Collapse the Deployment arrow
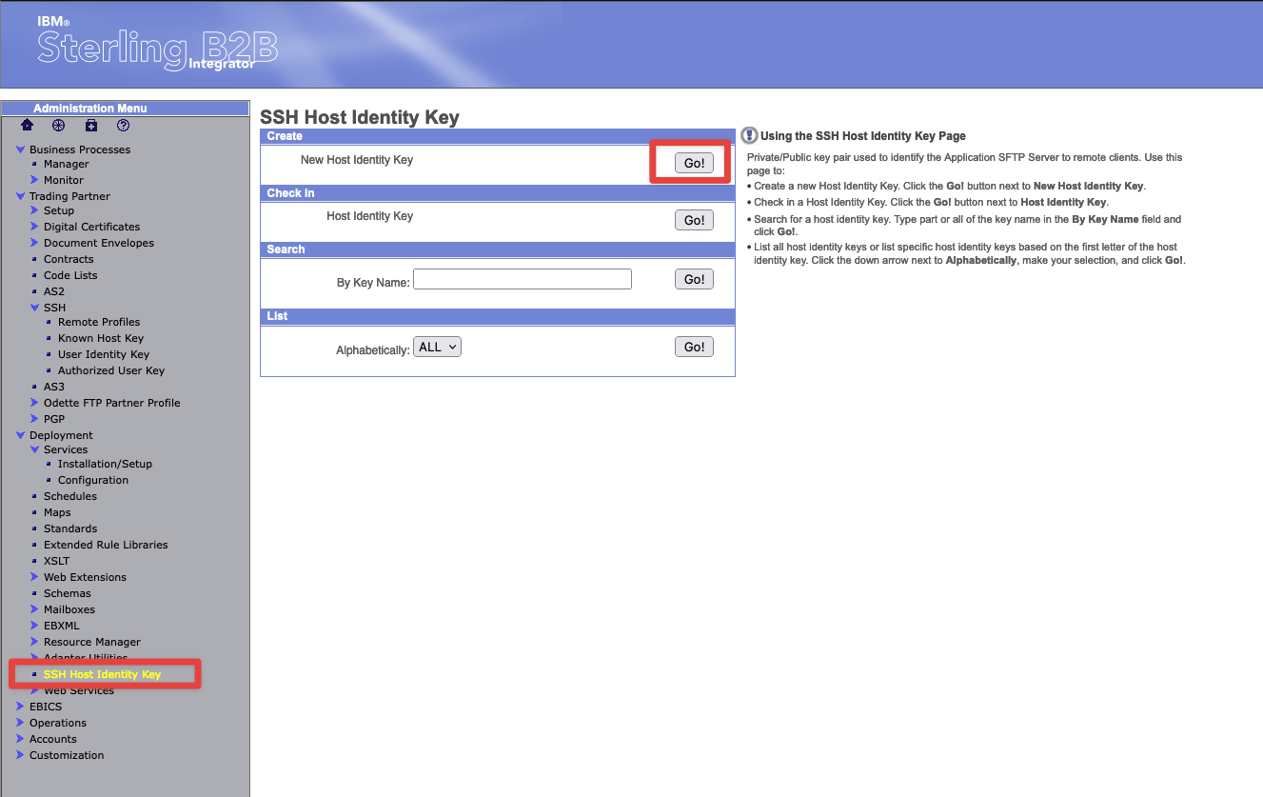This screenshot has width=1263, height=797. pos(21,435)
